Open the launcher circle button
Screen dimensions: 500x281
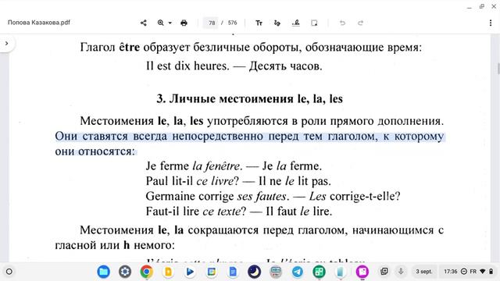click(x=9, y=272)
